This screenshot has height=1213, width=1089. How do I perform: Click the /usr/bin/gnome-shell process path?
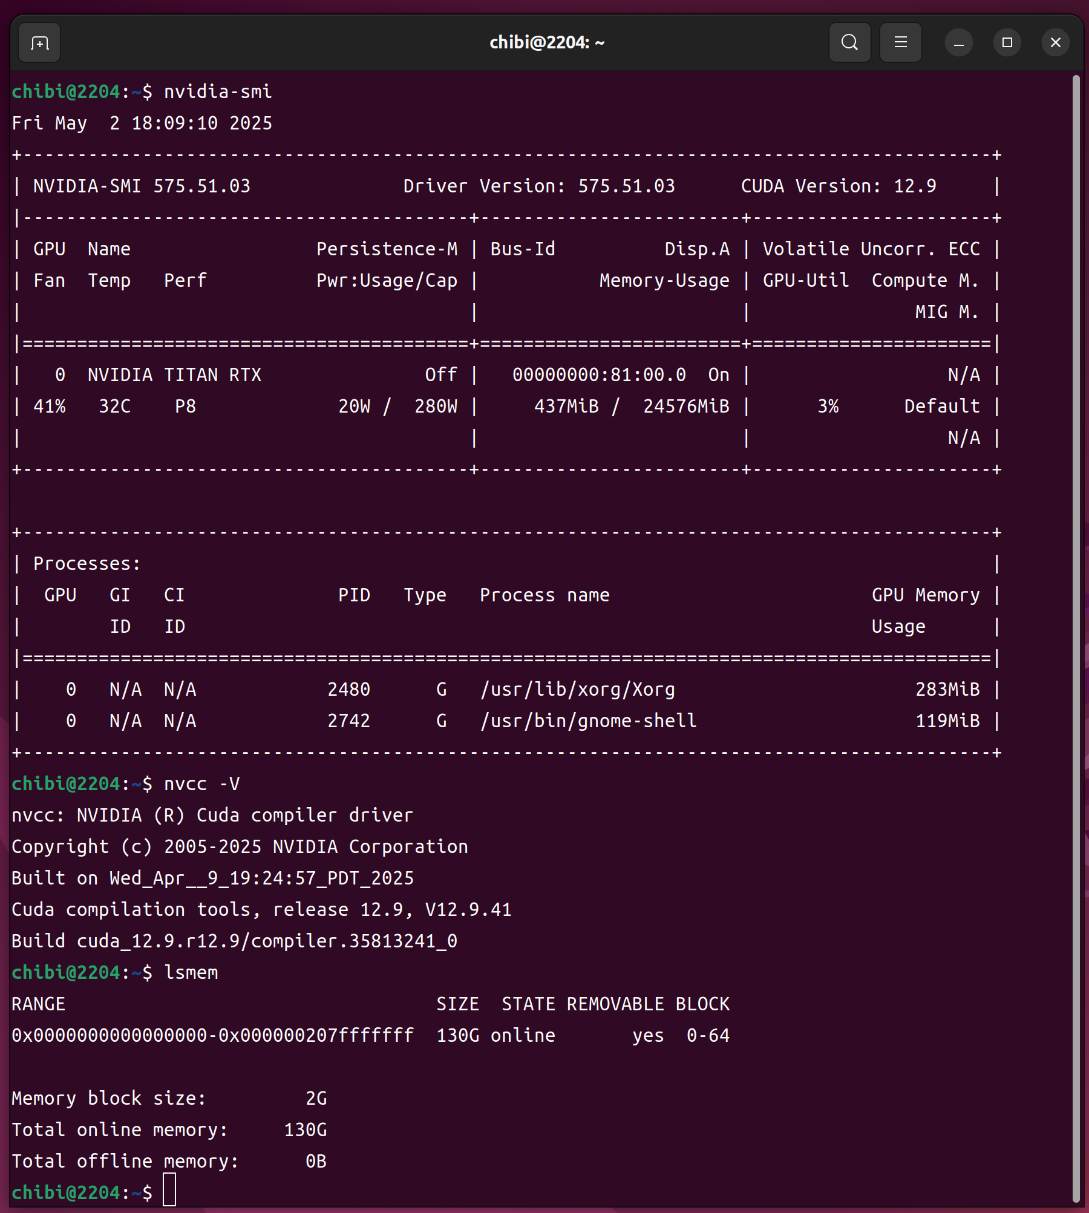[588, 721]
